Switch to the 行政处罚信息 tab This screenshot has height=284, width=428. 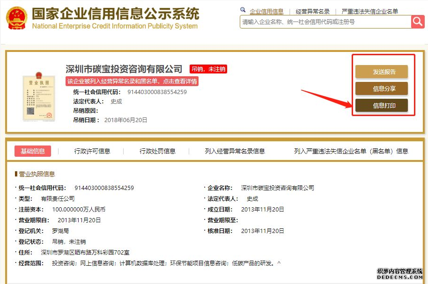(157, 151)
